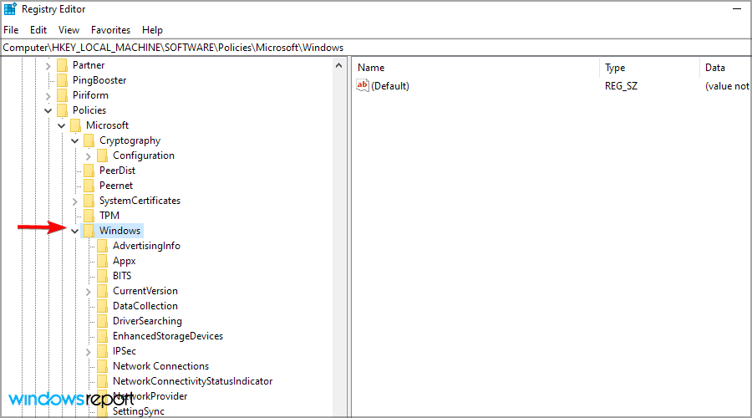
Task: Select the AdvertisingInfo key label
Action: point(146,245)
